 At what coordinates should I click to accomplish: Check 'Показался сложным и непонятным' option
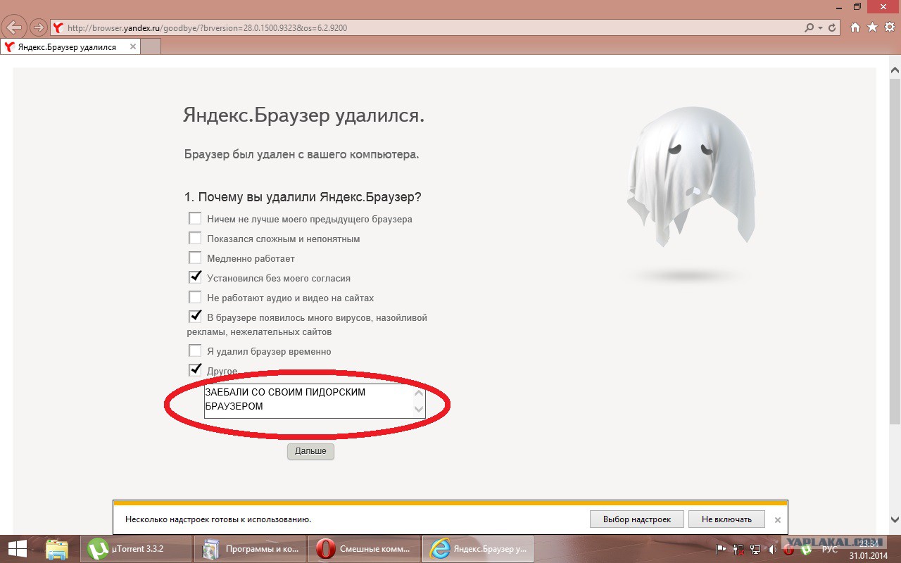click(195, 238)
